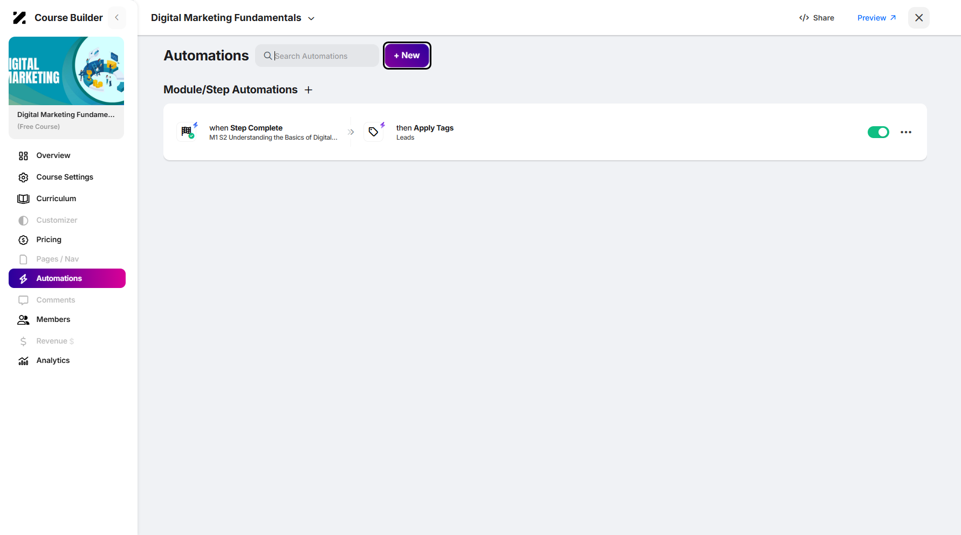
Task: Click the 'Leads' tag label
Action: 406,138
